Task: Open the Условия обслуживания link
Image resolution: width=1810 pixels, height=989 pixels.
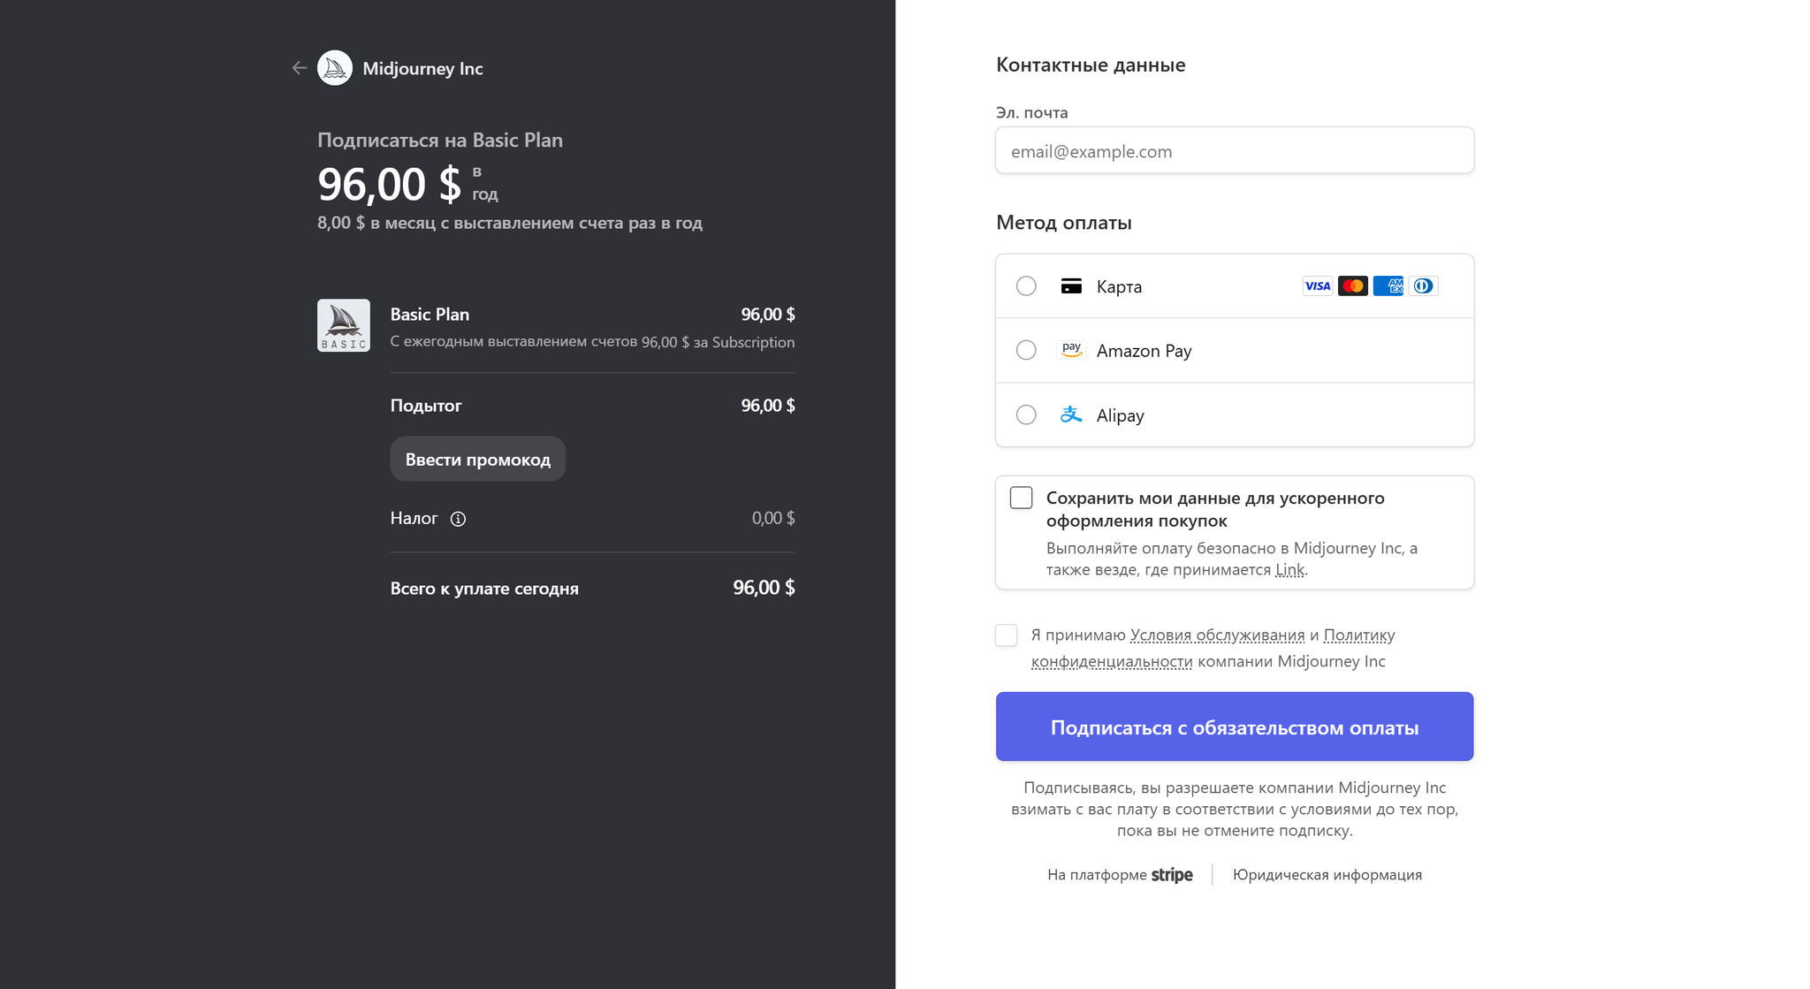Action: pyautogui.click(x=1217, y=635)
